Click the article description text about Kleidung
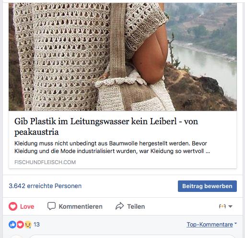 (112, 147)
